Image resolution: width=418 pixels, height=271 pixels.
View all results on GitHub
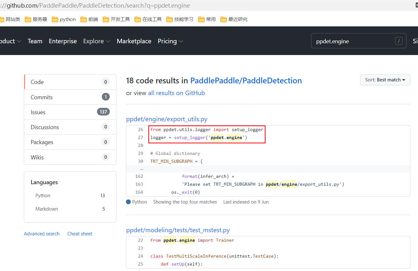(176, 93)
